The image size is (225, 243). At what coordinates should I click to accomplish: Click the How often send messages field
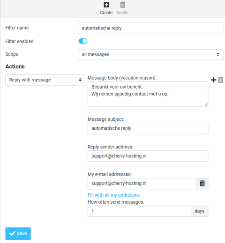[139, 211]
